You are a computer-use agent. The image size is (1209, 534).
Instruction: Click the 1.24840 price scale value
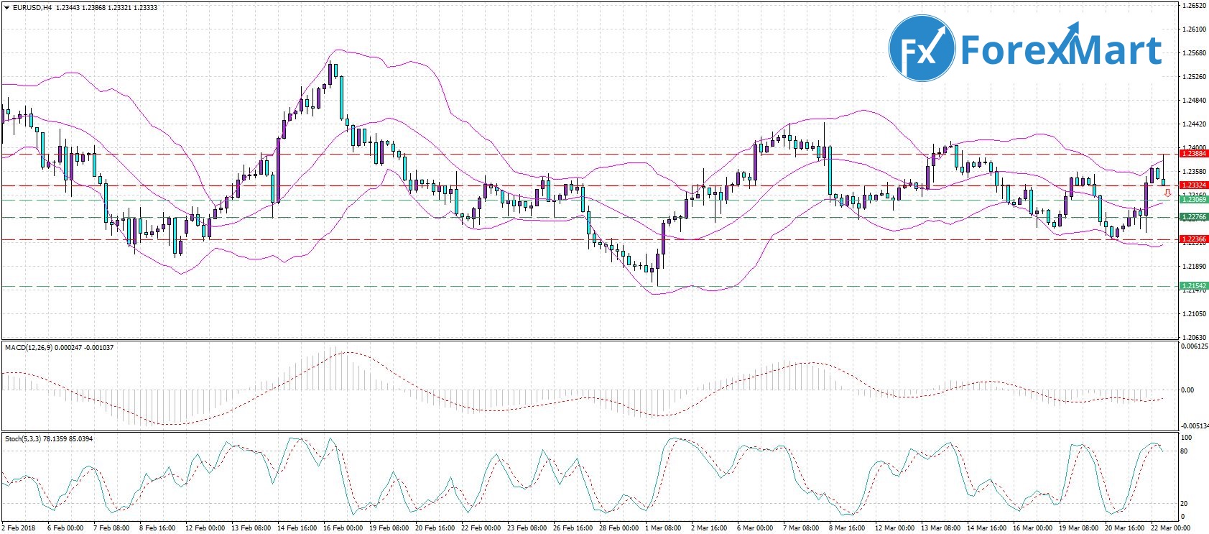pyautogui.click(x=1194, y=101)
